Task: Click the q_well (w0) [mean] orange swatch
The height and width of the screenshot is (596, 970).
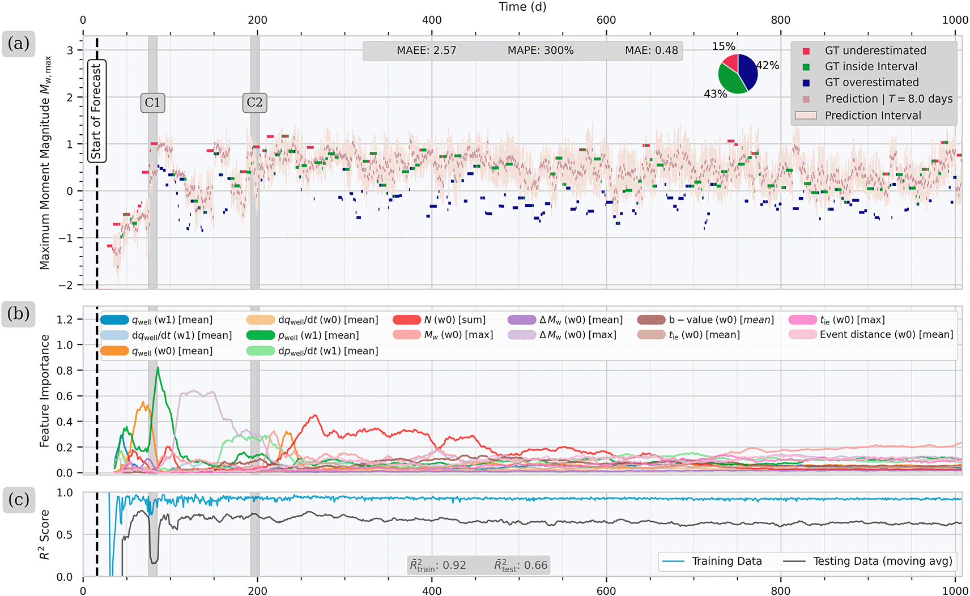Action: (x=114, y=351)
